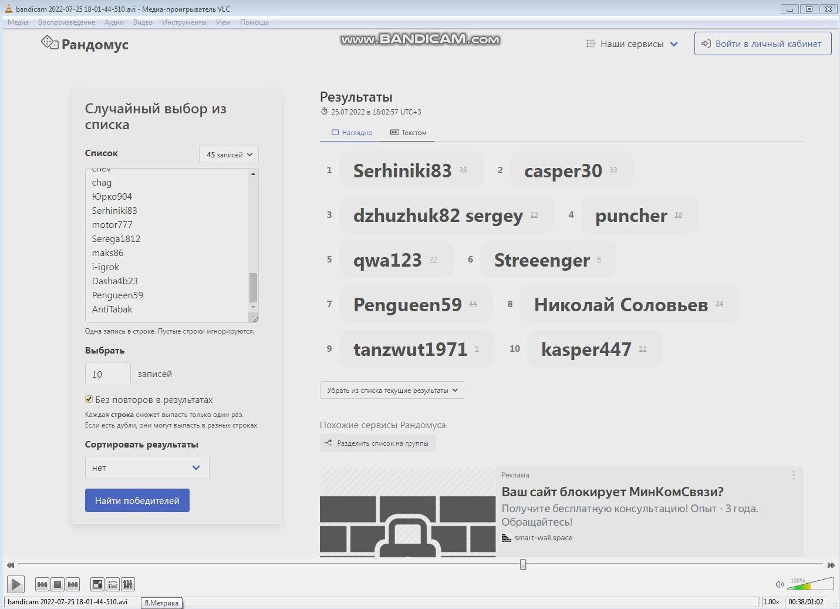Click the Play button in VLC

pos(16,584)
